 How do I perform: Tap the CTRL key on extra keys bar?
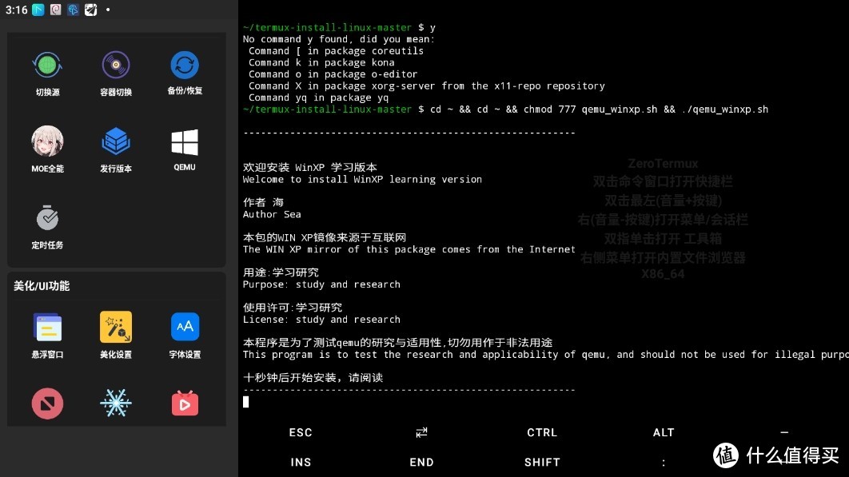coord(542,432)
